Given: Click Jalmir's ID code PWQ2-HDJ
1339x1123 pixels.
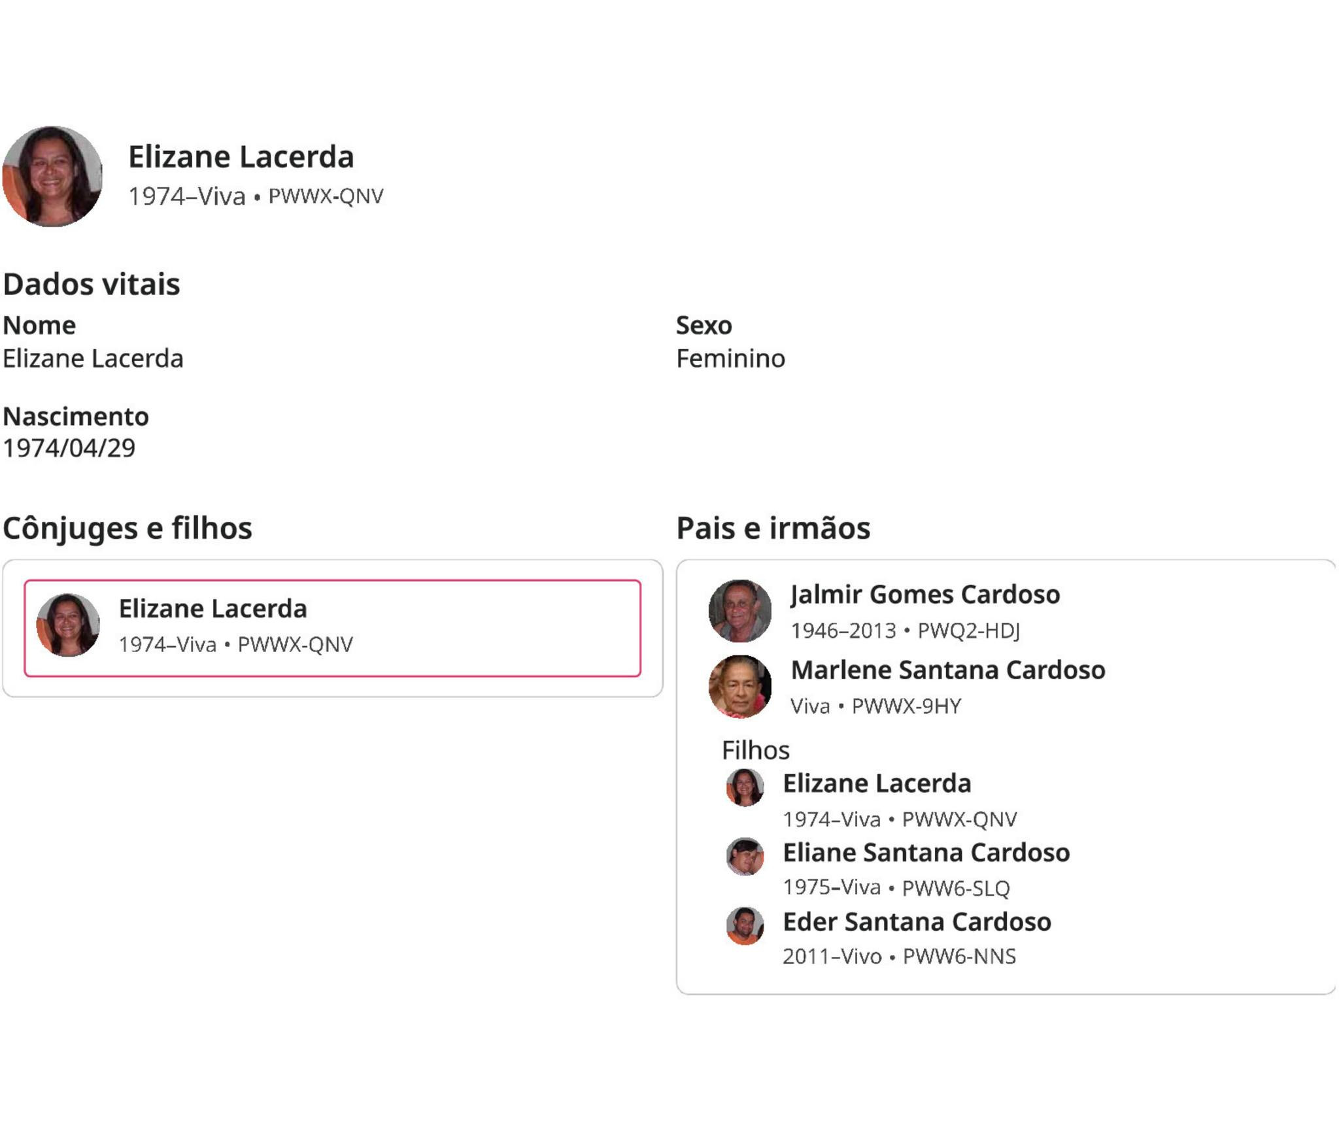Looking at the screenshot, I should (968, 631).
